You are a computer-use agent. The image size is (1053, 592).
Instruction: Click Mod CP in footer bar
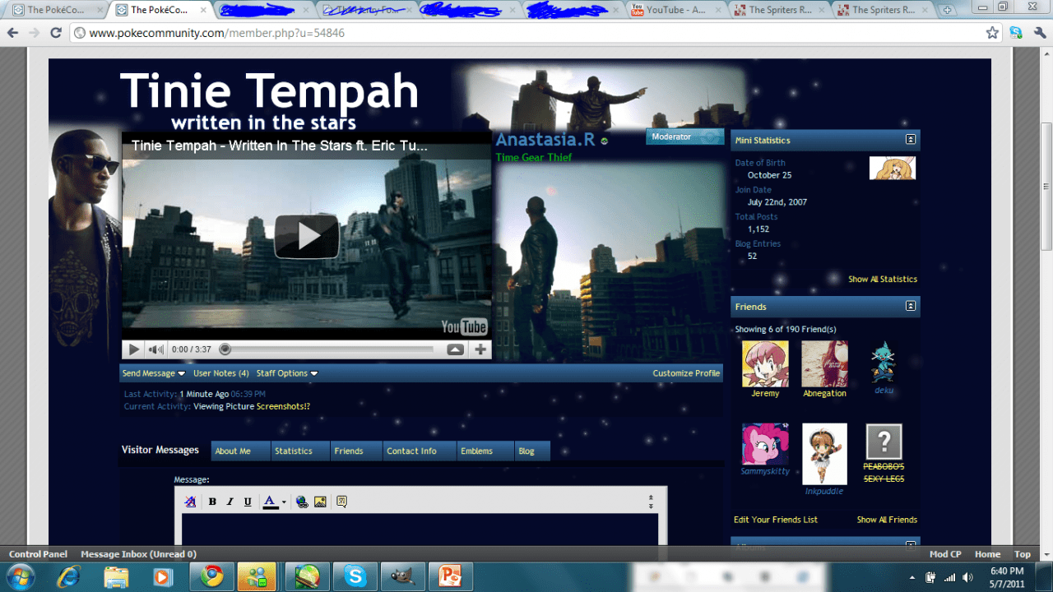[x=945, y=554]
